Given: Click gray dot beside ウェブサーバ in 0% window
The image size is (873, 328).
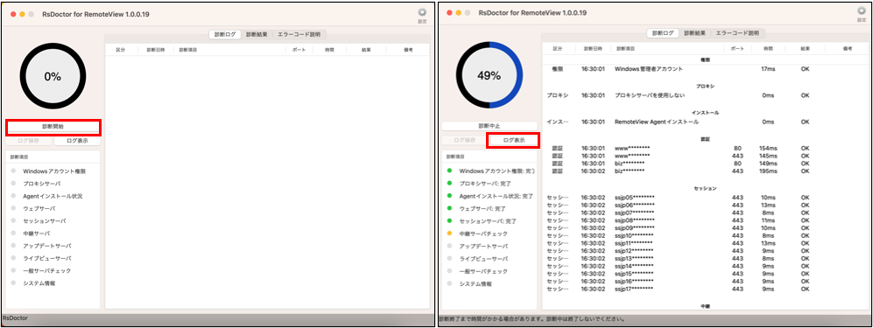Looking at the screenshot, I should [x=13, y=208].
